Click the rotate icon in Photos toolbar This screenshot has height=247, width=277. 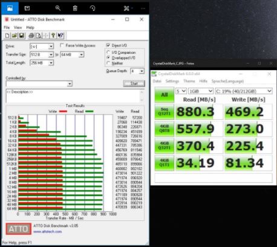[93, 8]
